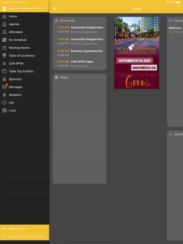Tap the Speakers widget microphone icon
This screenshot has width=183, height=244.
pos(170,134)
